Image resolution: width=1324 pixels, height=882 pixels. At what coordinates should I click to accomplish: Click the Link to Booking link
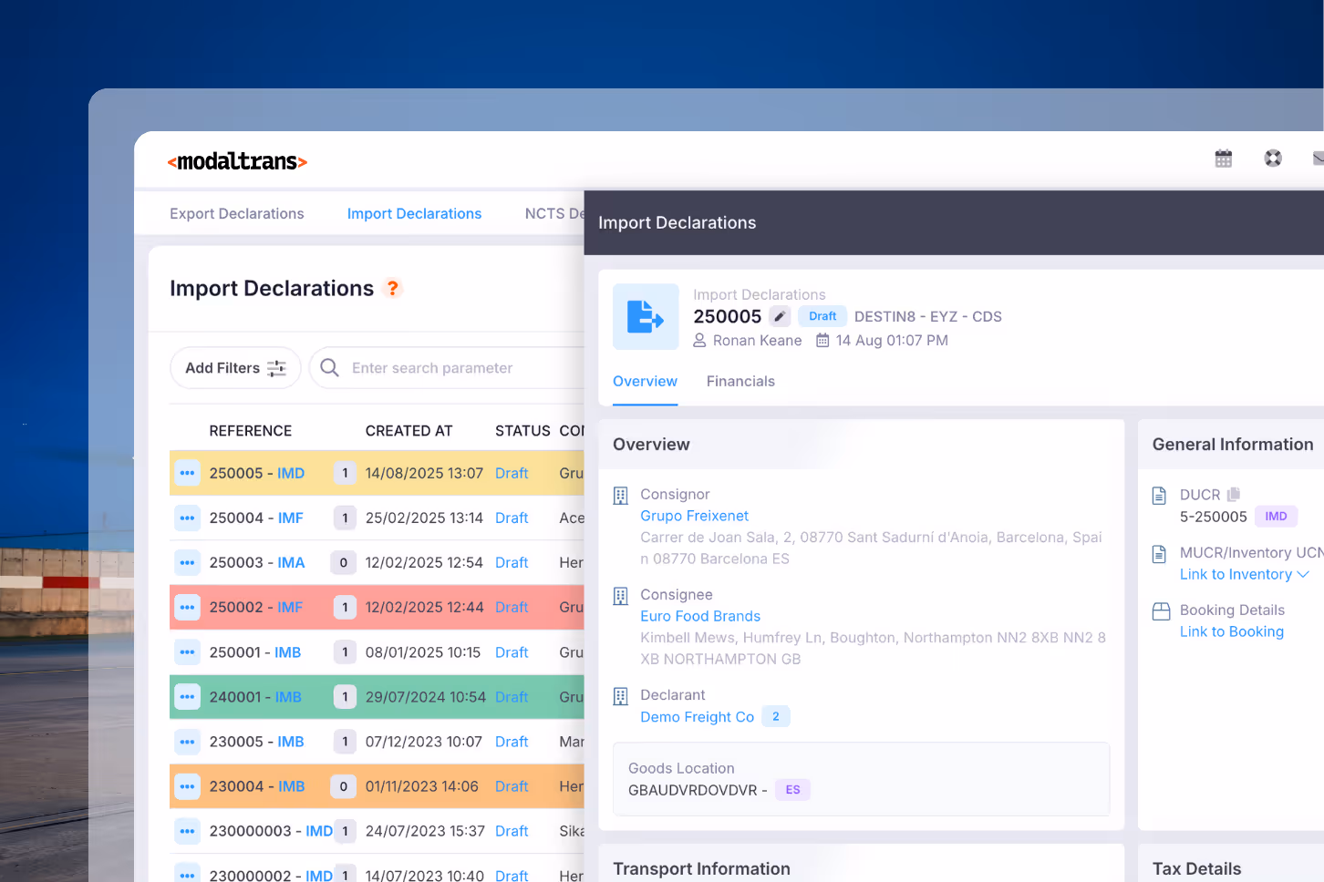(1232, 631)
